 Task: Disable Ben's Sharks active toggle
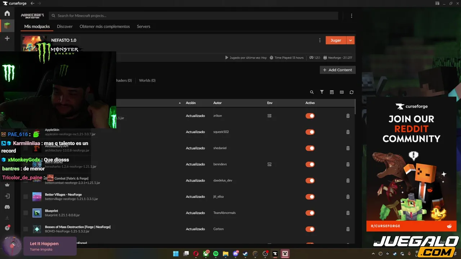[x=310, y=164]
